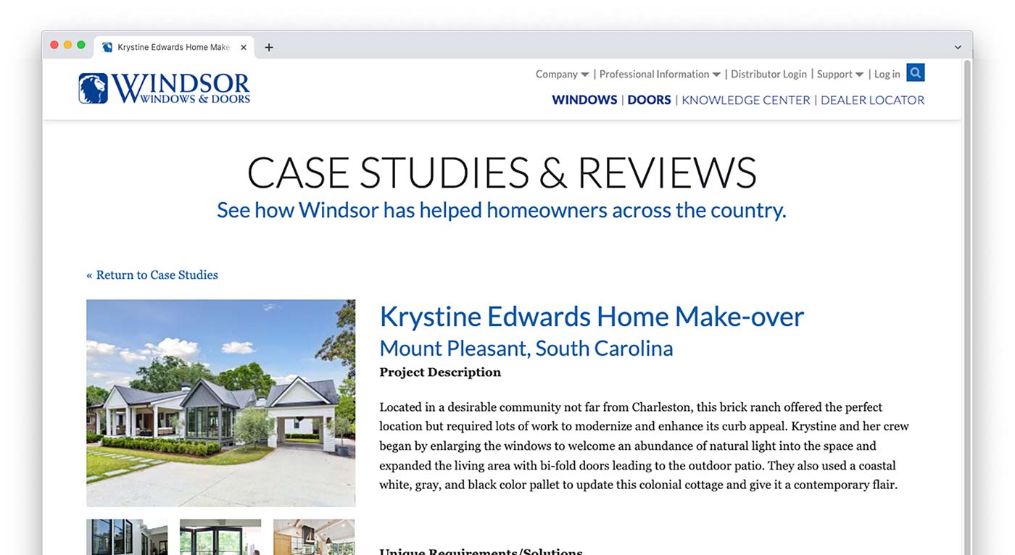Click the CASE STUDIES & REVIEWS title
The height and width of the screenshot is (555, 1015).
coord(502,172)
